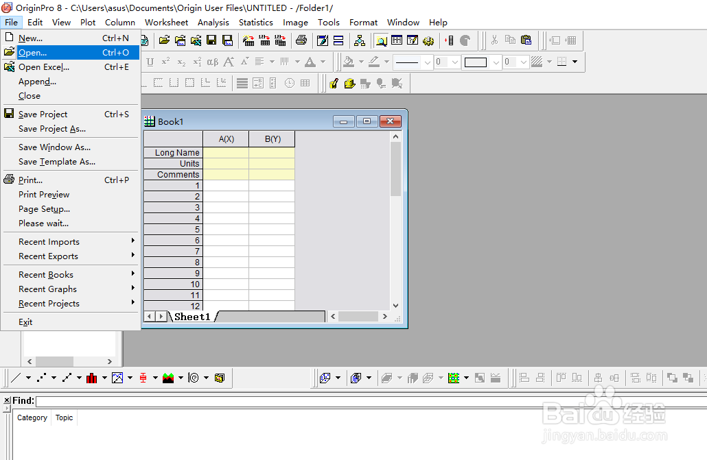Open the Fill Color dropdown arrow

361,62
